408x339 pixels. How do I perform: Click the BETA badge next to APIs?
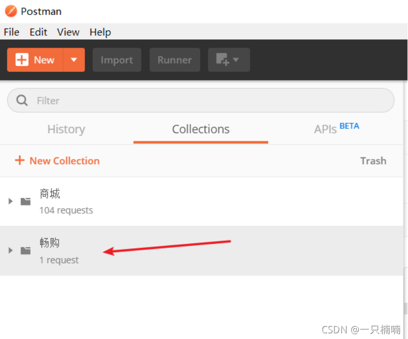tap(349, 126)
